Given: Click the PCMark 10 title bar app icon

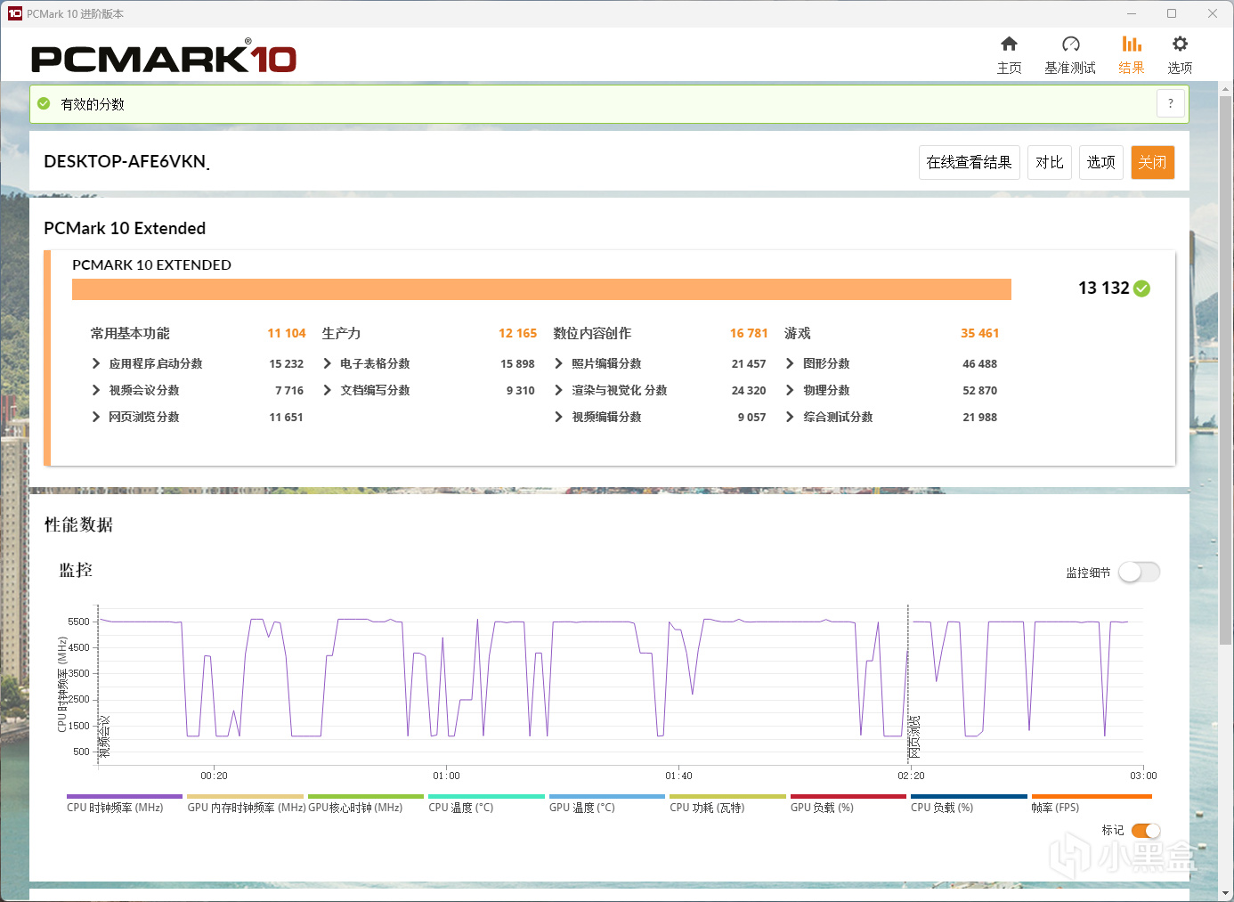Looking at the screenshot, I should point(14,13).
